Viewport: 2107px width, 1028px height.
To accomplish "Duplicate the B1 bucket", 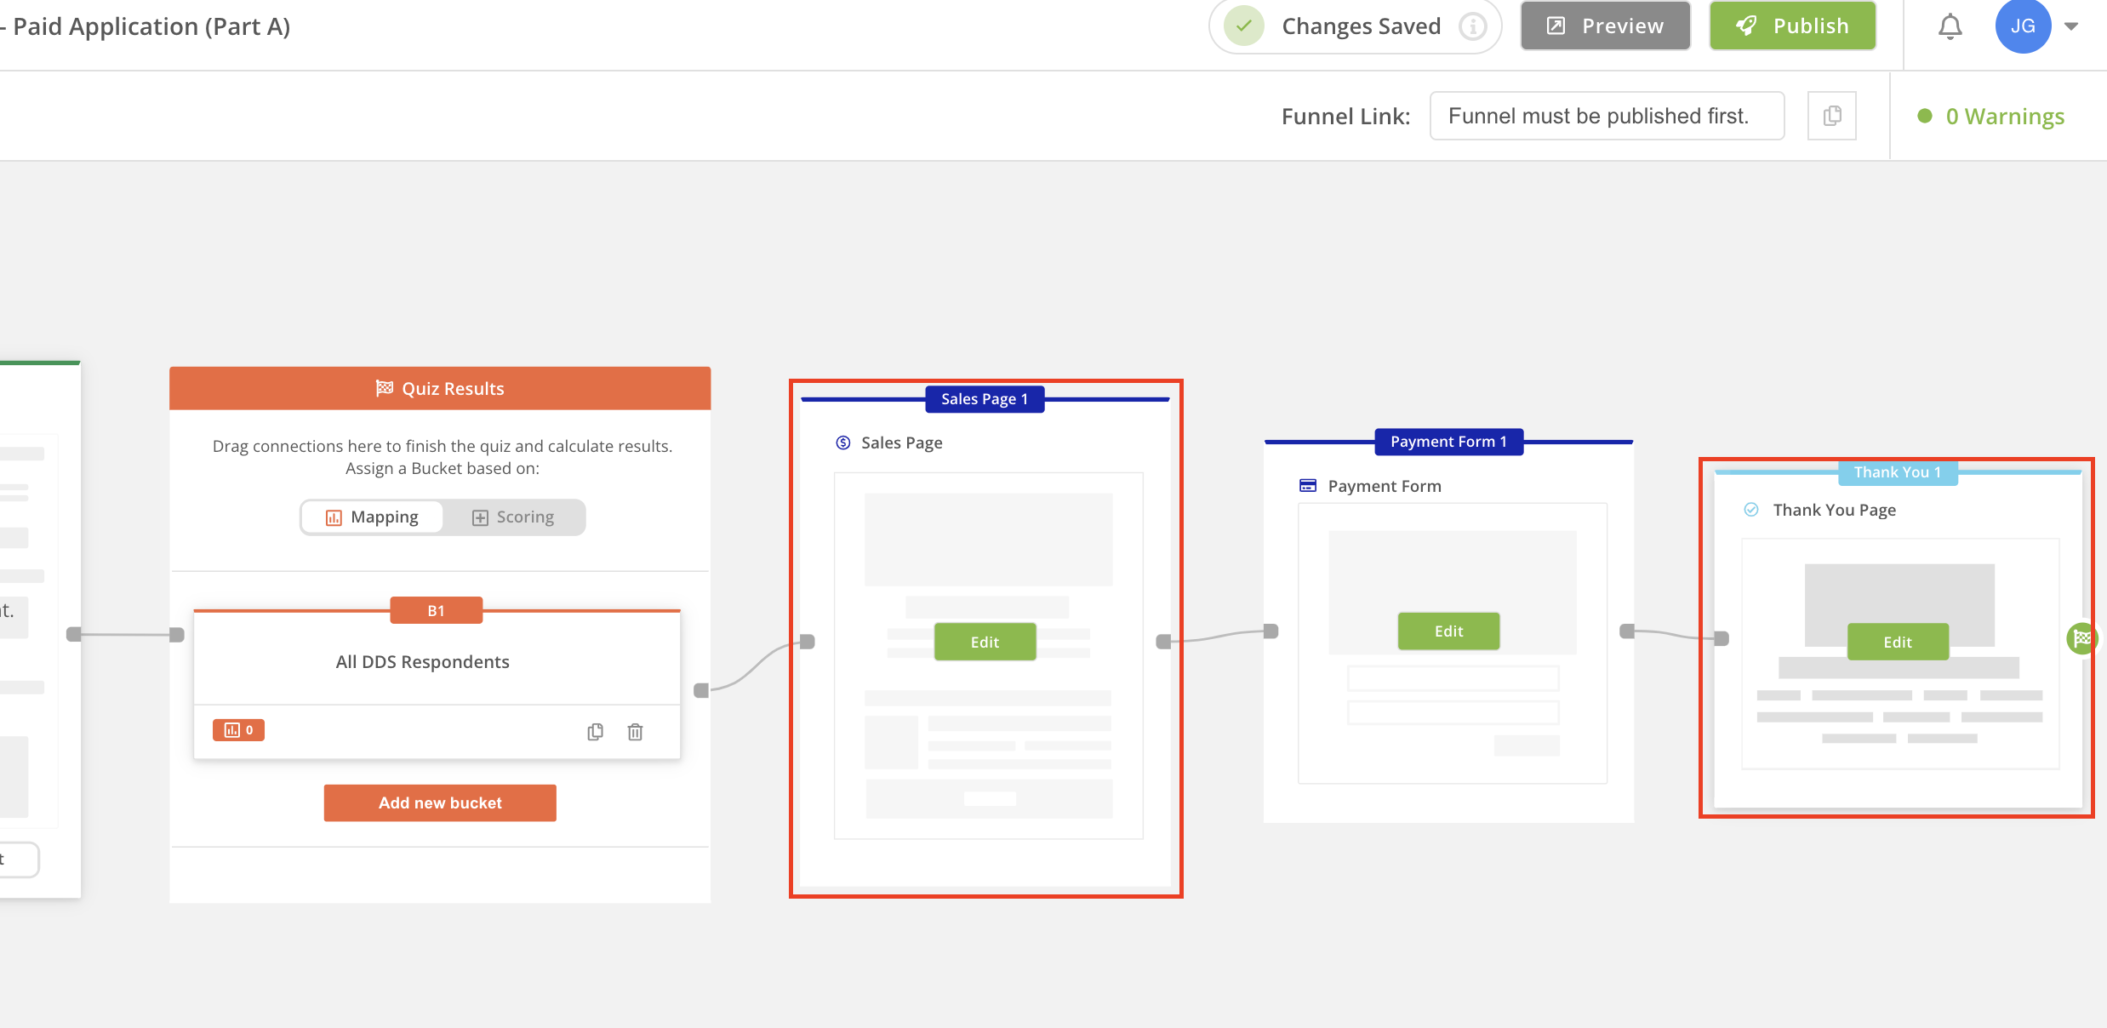I will pyautogui.click(x=596, y=732).
